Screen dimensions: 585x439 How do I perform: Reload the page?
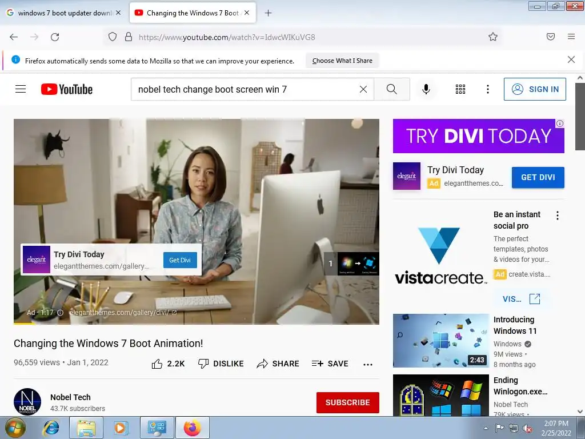pyautogui.click(x=55, y=37)
